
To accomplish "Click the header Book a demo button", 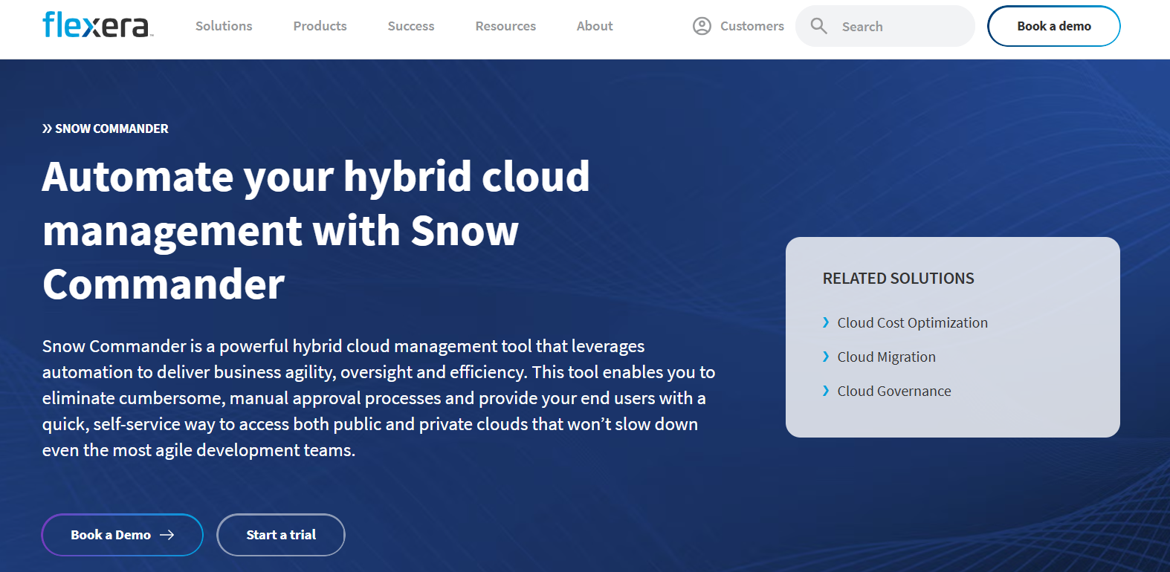I will tap(1054, 26).
